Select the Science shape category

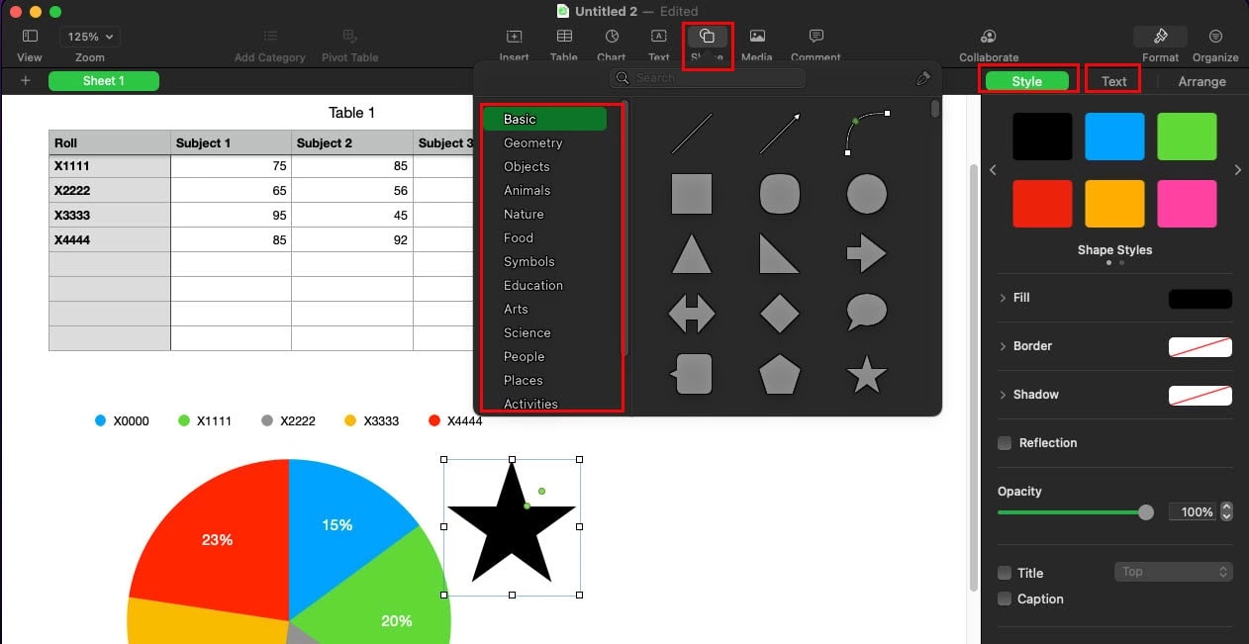pyautogui.click(x=527, y=332)
